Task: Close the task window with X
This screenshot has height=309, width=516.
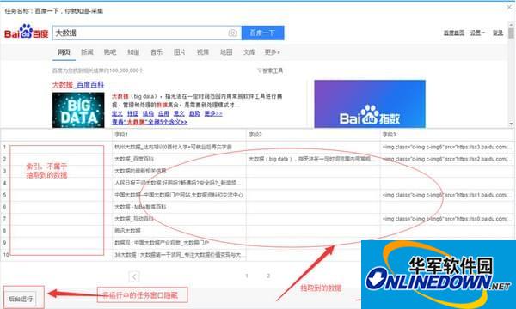Action: tap(509, 7)
